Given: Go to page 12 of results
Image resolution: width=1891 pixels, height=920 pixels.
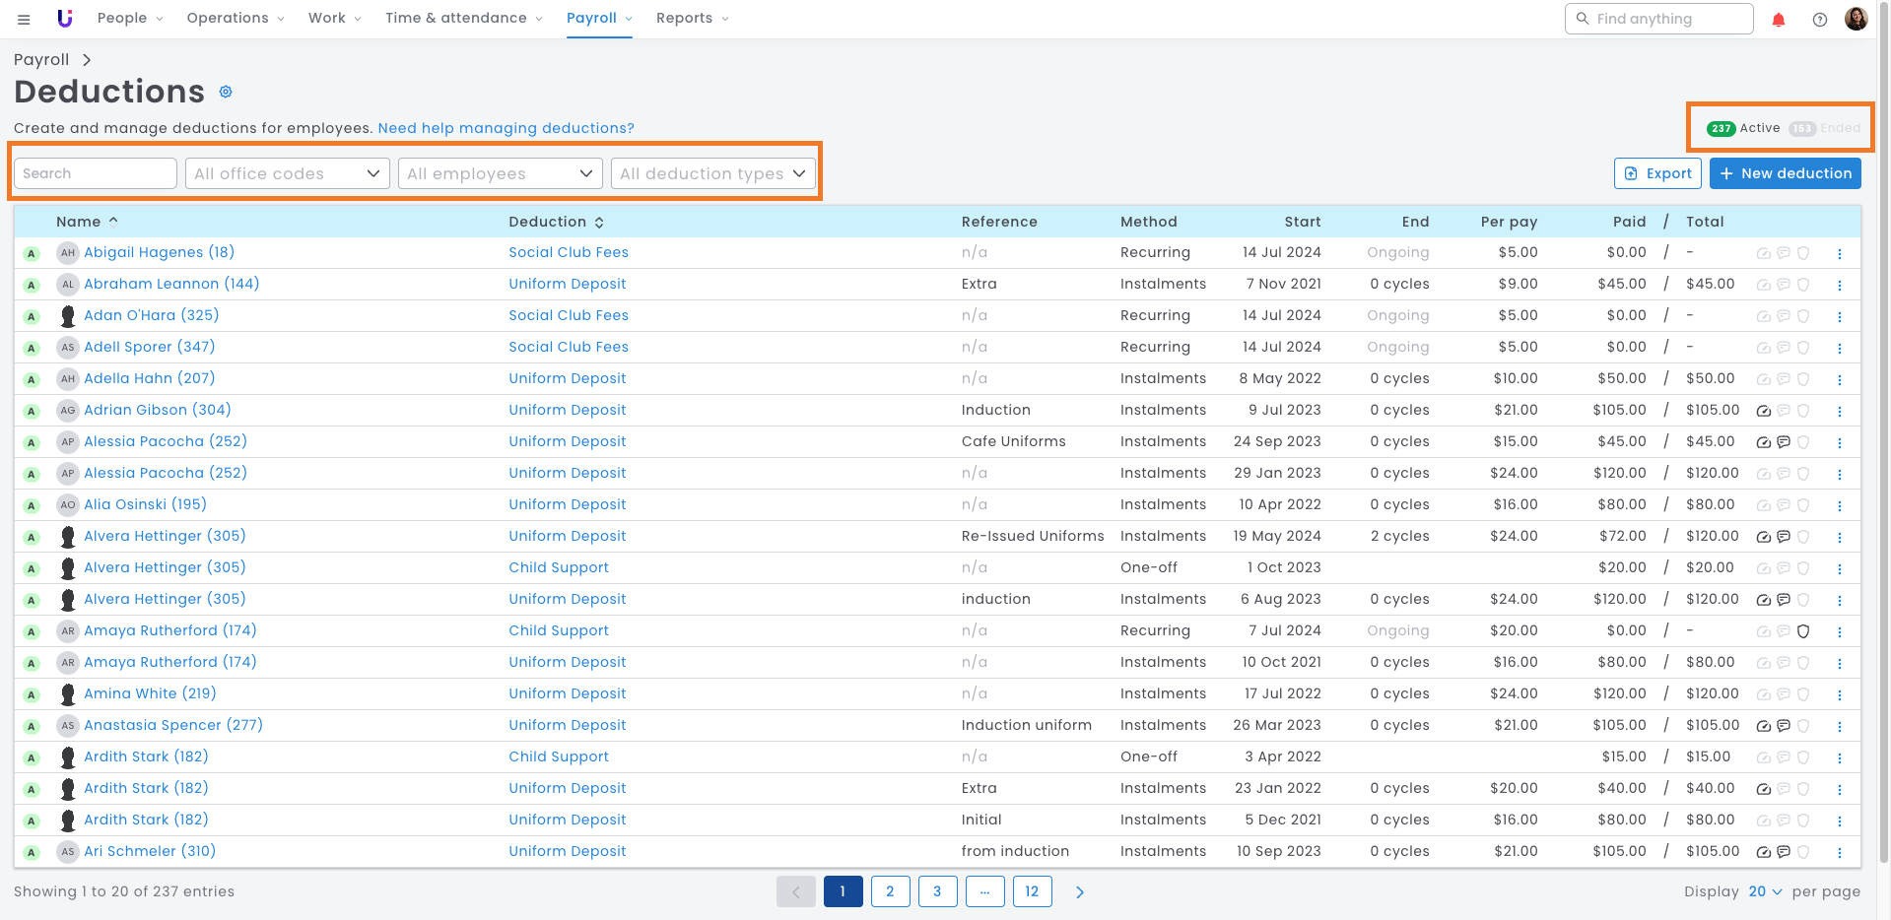Looking at the screenshot, I should [1031, 891].
